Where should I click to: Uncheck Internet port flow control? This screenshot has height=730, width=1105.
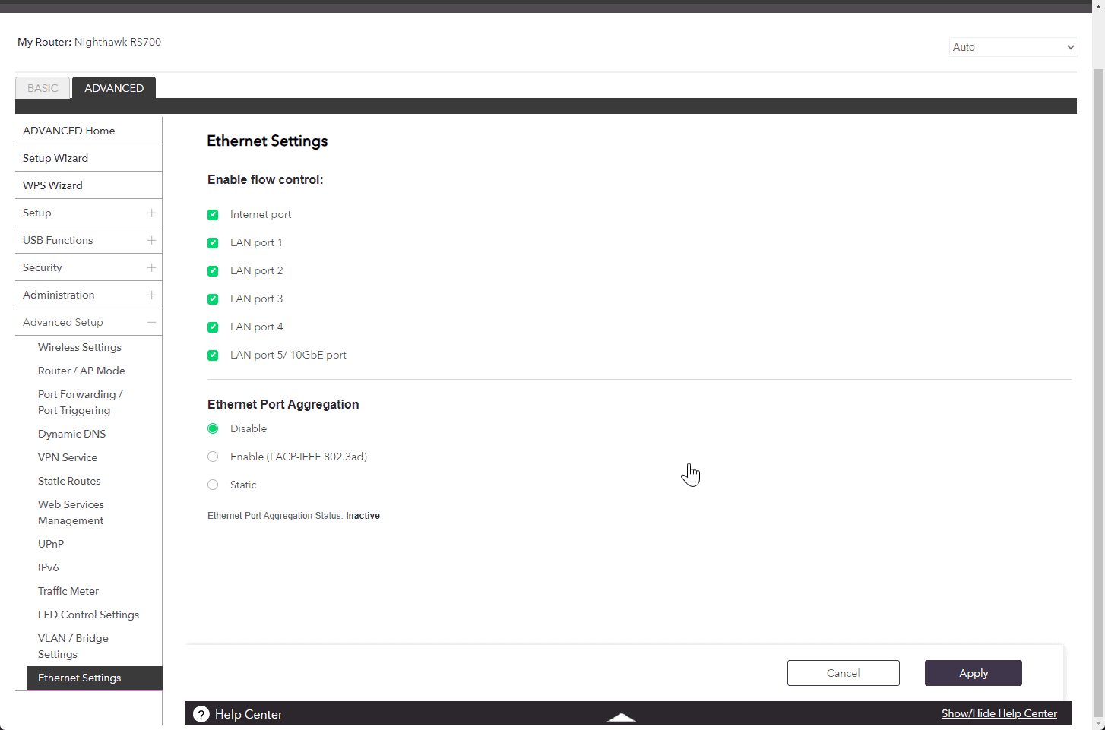tap(213, 215)
